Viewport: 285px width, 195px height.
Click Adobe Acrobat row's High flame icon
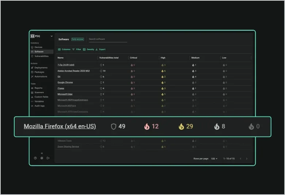coord(162,71)
